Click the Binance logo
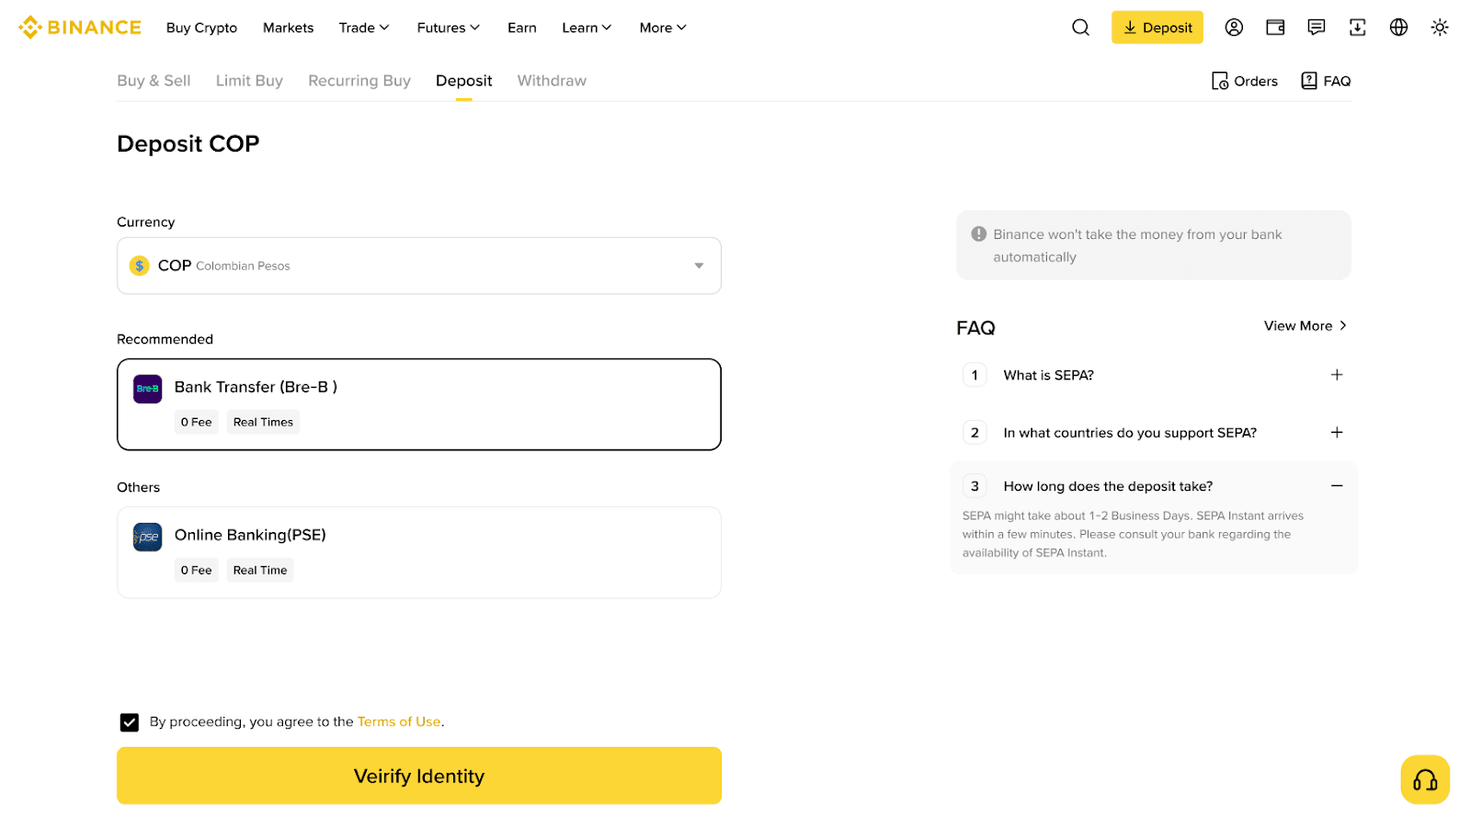This screenshot has width=1471, height=828. click(x=80, y=28)
